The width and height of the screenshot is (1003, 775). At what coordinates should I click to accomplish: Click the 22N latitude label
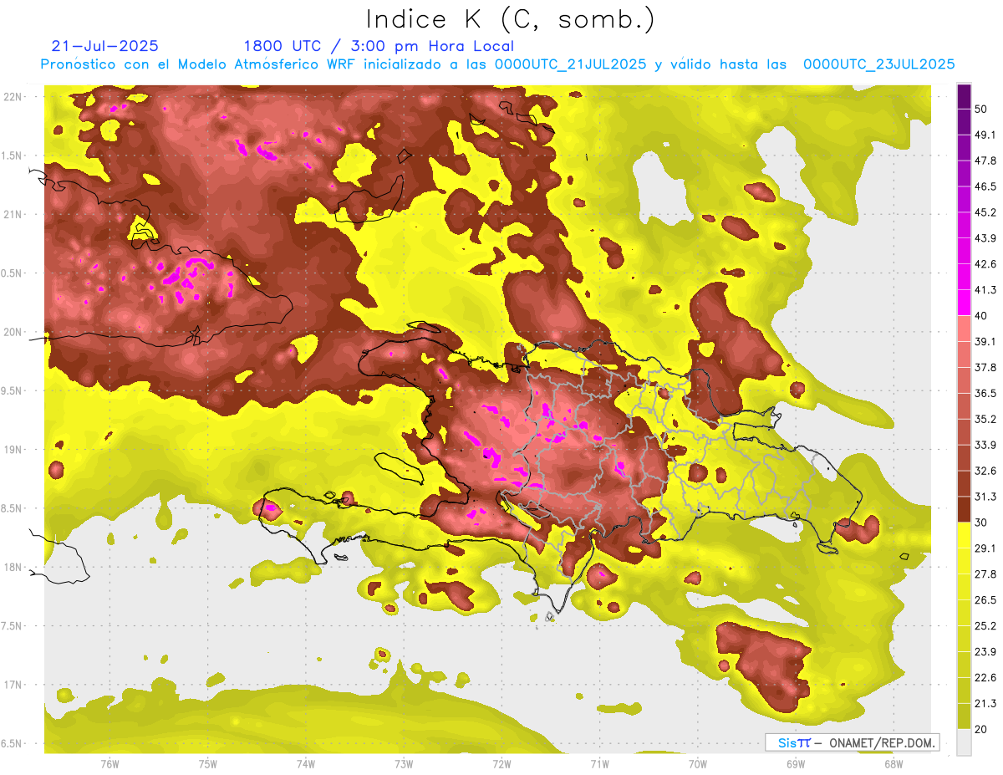[13, 96]
